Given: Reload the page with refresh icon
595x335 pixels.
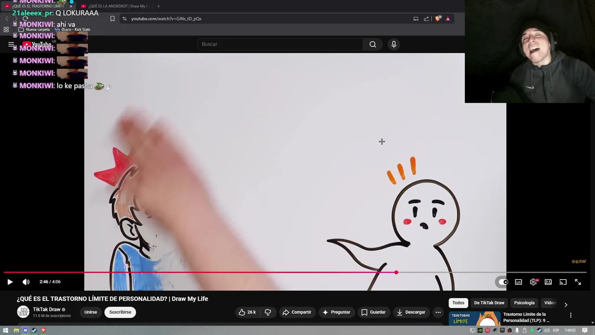Looking at the screenshot, I should 25,19.
